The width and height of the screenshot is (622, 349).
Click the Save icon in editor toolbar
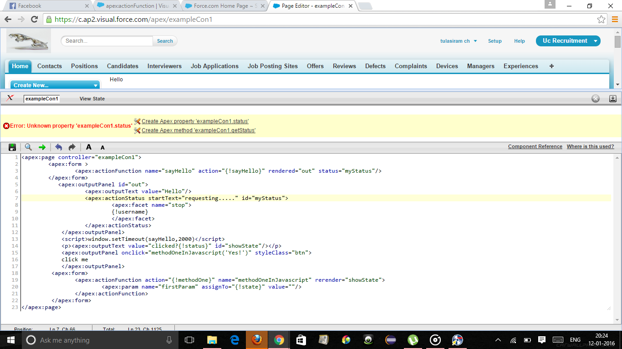pos(12,147)
